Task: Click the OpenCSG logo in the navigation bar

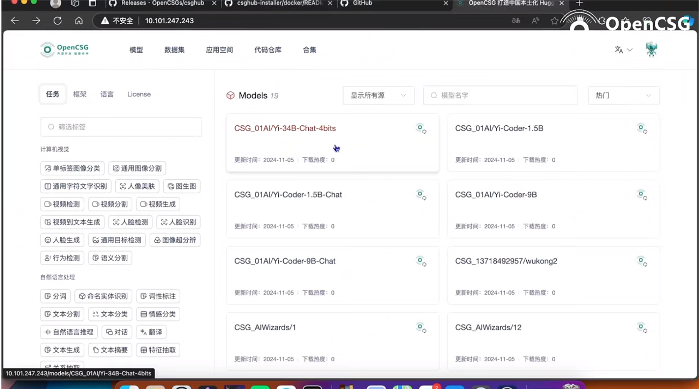Action: pos(64,49)
